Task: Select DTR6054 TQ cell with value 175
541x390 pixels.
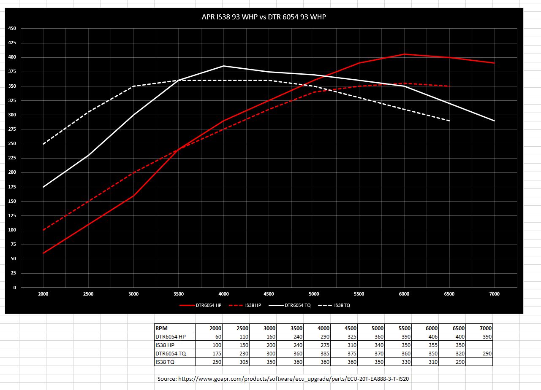Action: tap(209, 353)
